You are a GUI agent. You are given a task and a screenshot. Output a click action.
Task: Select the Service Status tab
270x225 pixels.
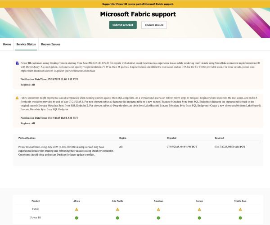tap(26, 44)
